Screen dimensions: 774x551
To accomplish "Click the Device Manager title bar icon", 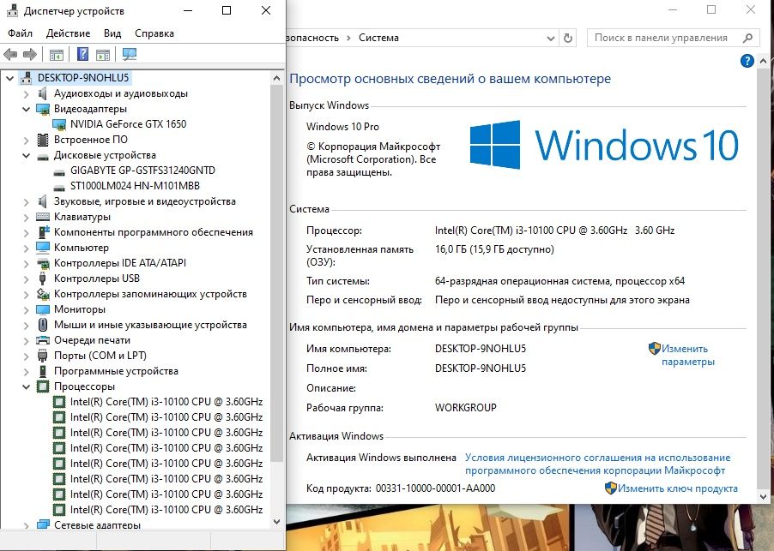I will pos(12,11).
